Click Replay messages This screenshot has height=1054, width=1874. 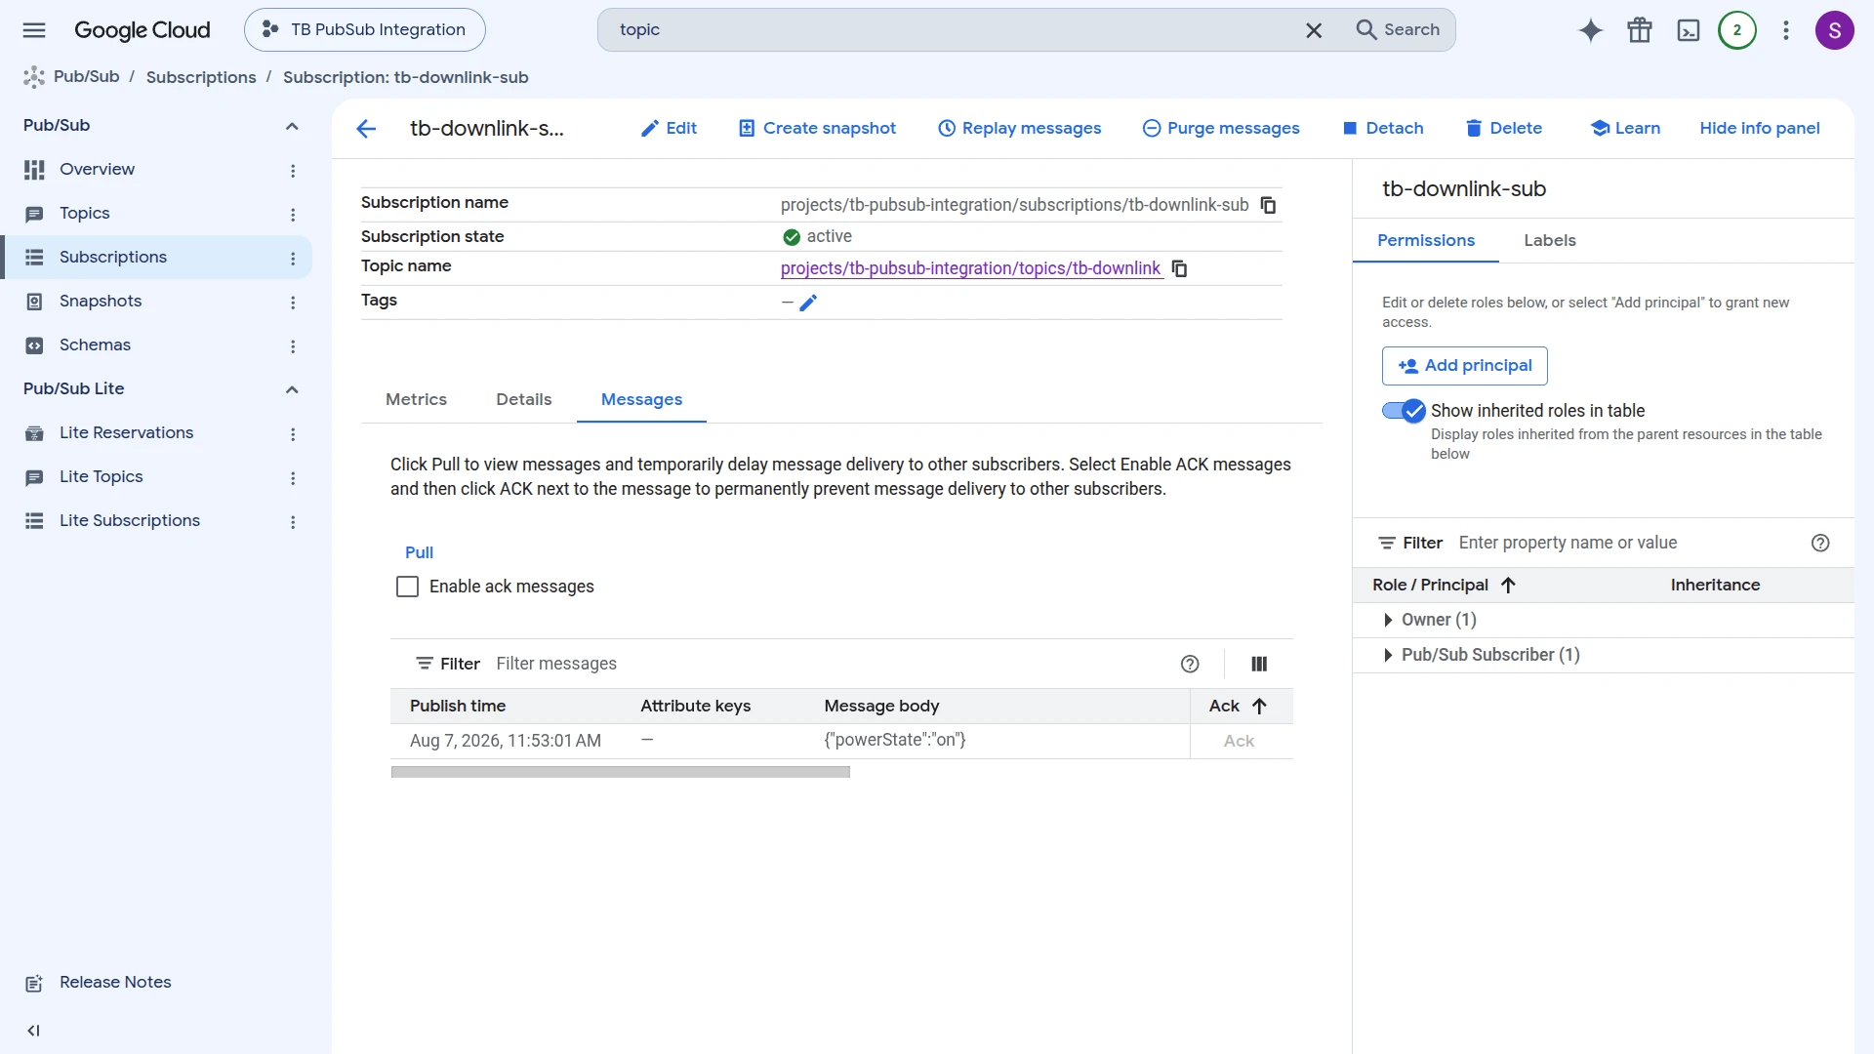[1019, 129]
